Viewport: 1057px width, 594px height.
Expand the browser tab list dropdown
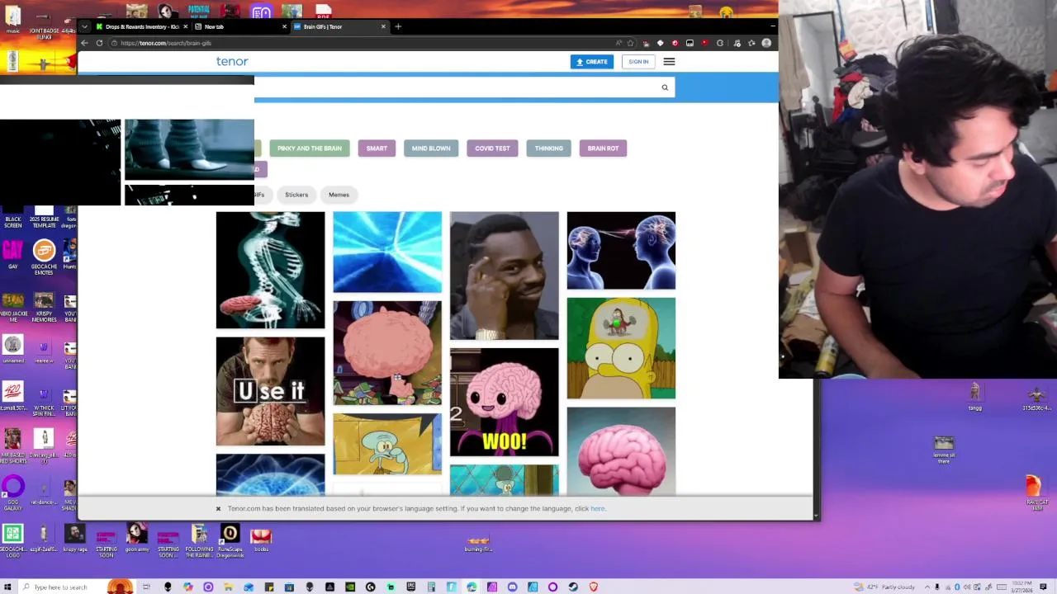(84, 26)
